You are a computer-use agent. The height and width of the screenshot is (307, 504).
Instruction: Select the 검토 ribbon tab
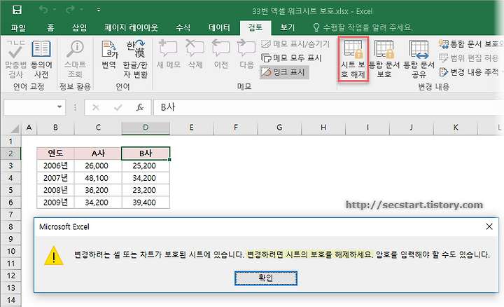coord(255,28)
